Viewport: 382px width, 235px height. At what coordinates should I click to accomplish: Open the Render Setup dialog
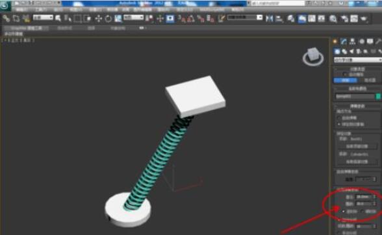[344, 19]
